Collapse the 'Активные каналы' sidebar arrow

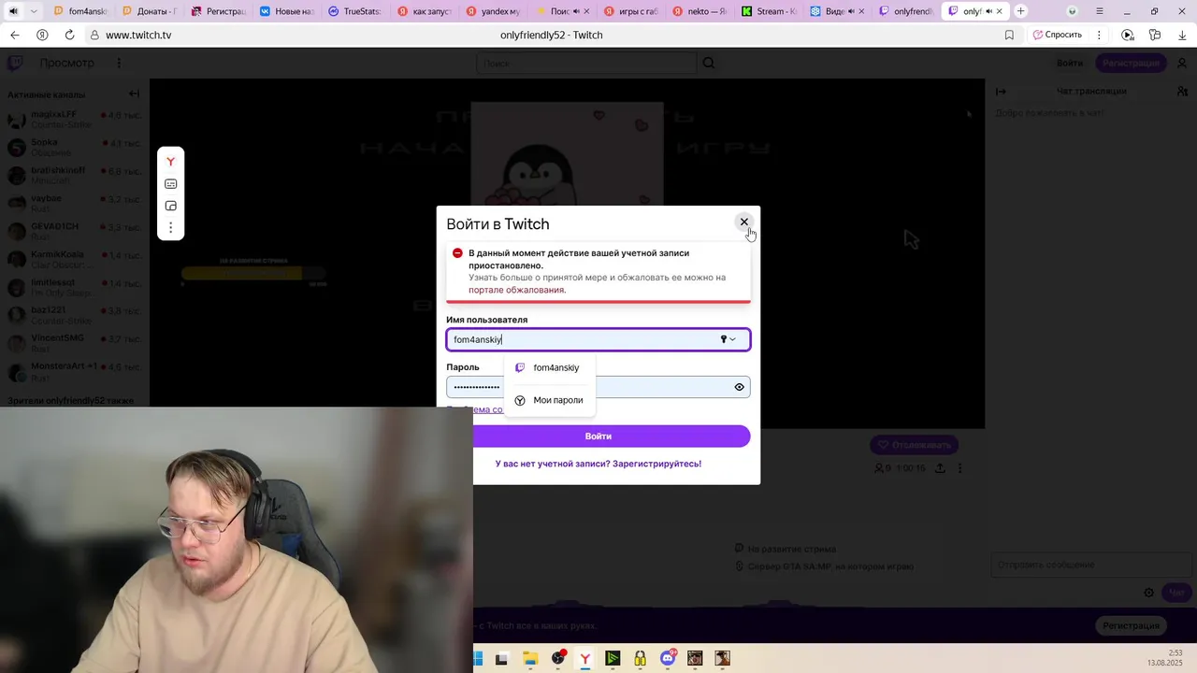click(x=134, y=93)
